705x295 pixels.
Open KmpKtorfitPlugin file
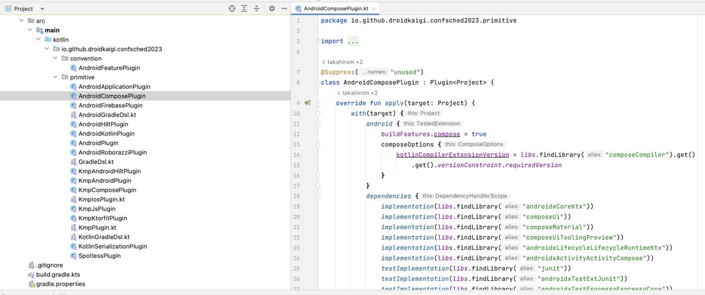99,218
